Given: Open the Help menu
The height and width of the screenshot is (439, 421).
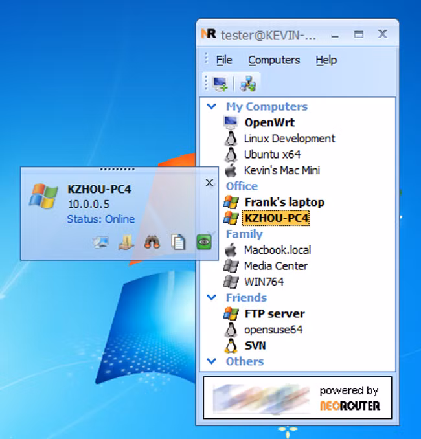Looking at the screenshot, I should (326, 60).
